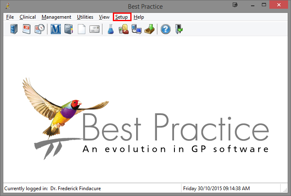Open MIMS drug database 'M' icon
Screen dimensions: 291x196
click(x=55, y=29)
